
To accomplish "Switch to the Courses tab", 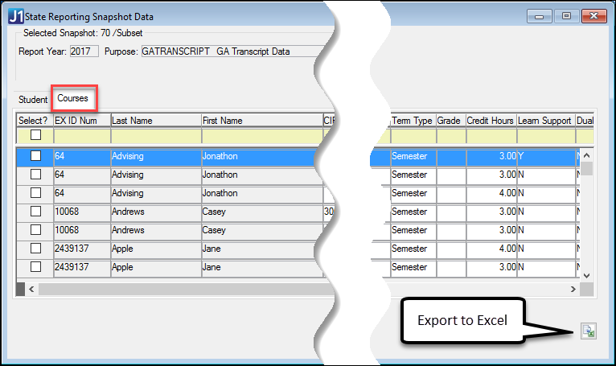I will (x=72, y=98).
